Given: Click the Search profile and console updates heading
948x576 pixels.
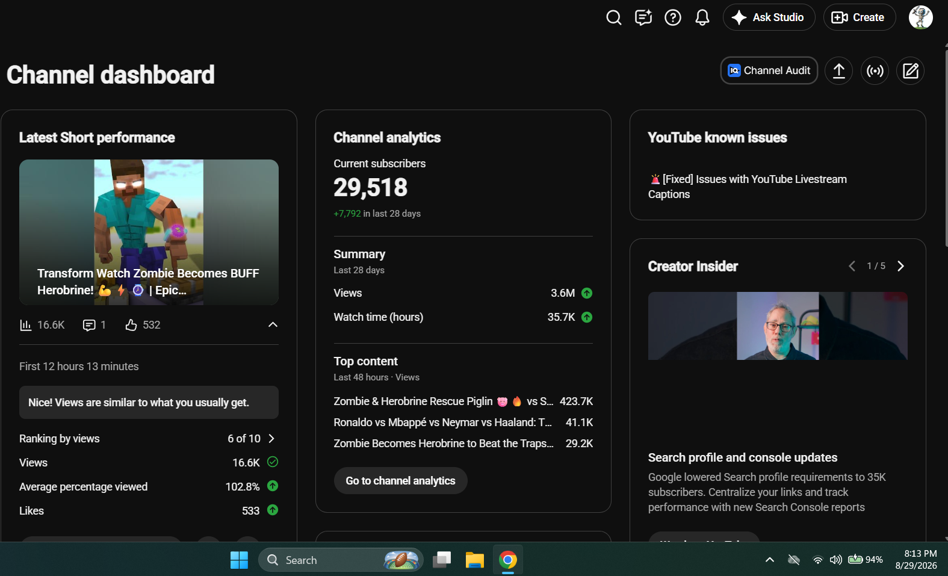Looking at the screenshot, I should tap(743, 457).
